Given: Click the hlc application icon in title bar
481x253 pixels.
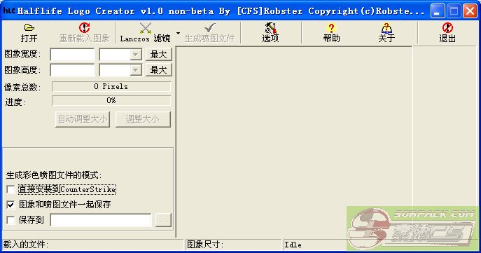Looking at the screenshot, I should pyautogui.click(x=9, y=11).
